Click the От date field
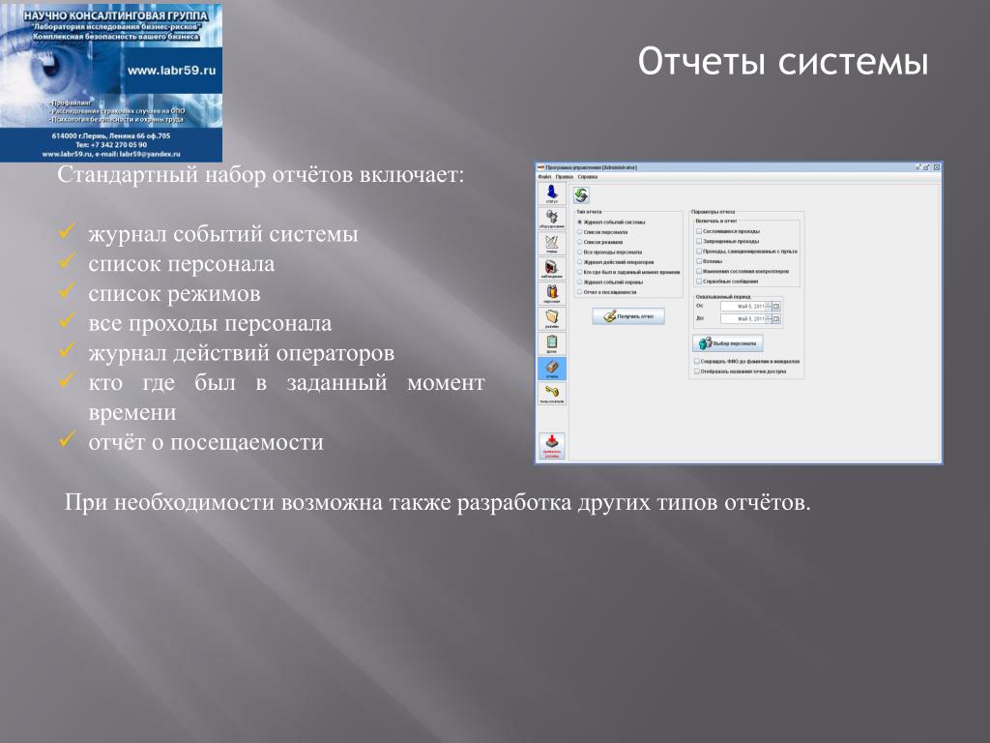The image size is (990, 743). (x=742, y=307)
